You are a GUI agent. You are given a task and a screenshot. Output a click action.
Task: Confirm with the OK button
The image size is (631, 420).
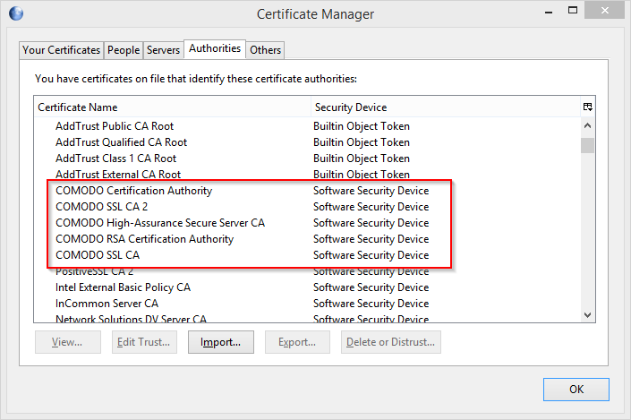tap(576, 390)
